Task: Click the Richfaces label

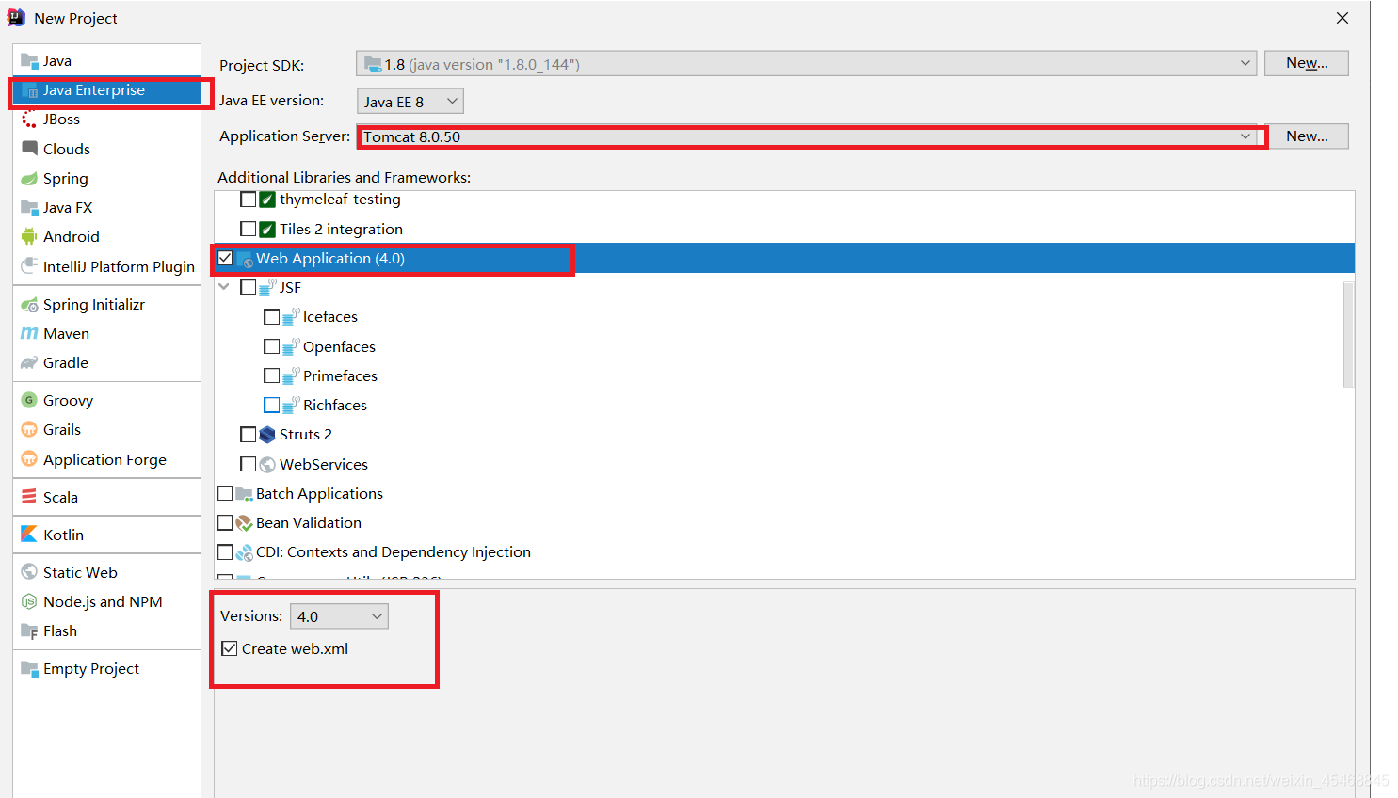Action: click(335, 406)
